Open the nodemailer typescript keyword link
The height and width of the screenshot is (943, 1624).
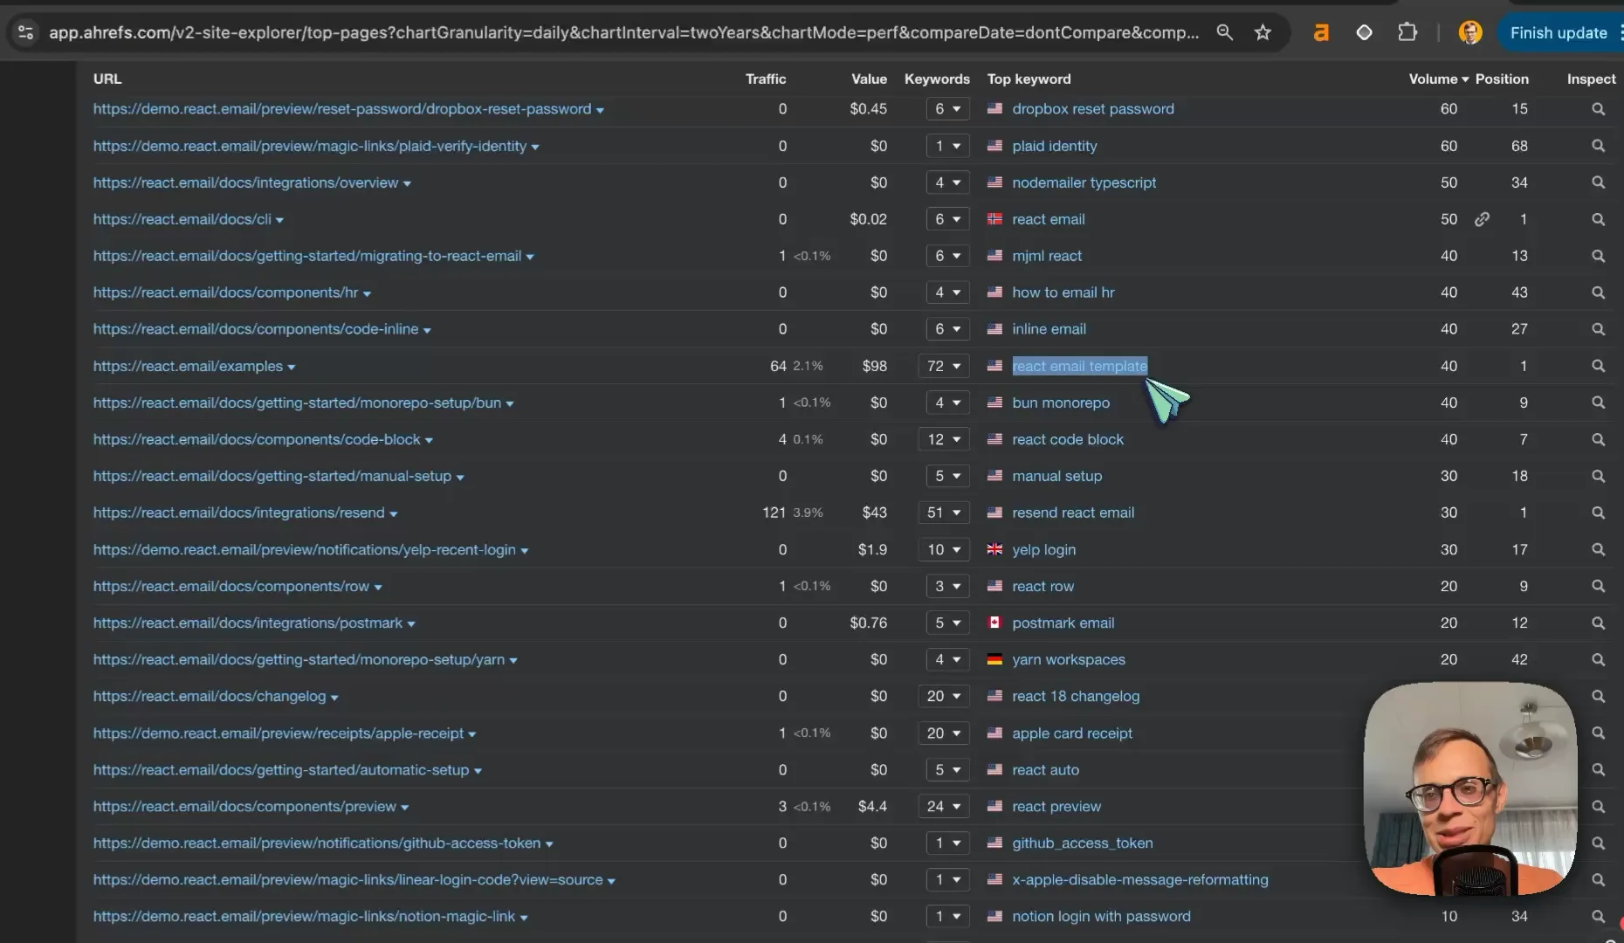point(1084,182)
